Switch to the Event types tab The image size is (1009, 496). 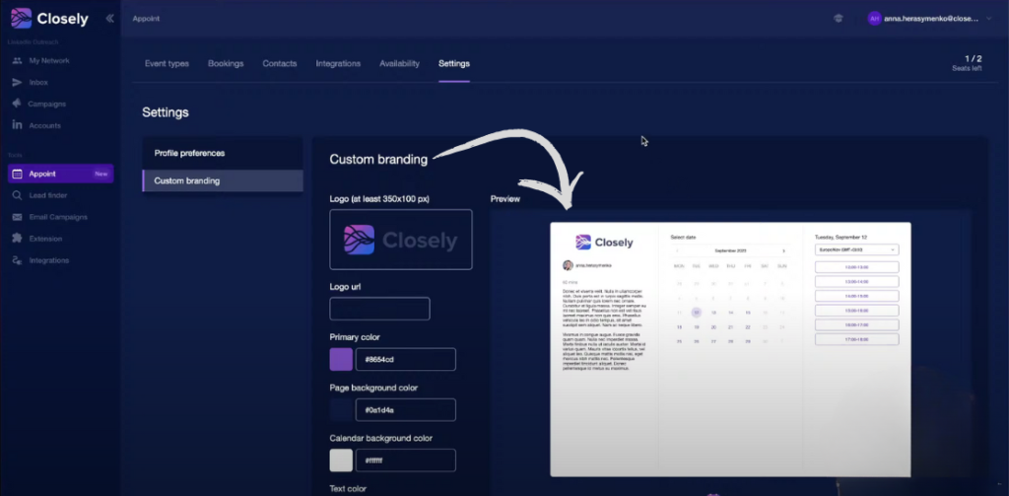point(167,64)
